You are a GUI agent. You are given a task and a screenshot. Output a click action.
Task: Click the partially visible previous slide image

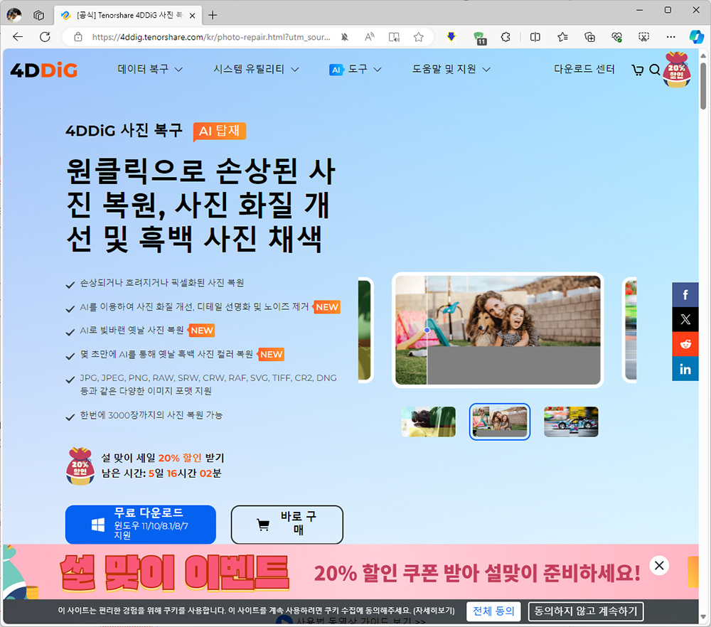pos(365,330)
